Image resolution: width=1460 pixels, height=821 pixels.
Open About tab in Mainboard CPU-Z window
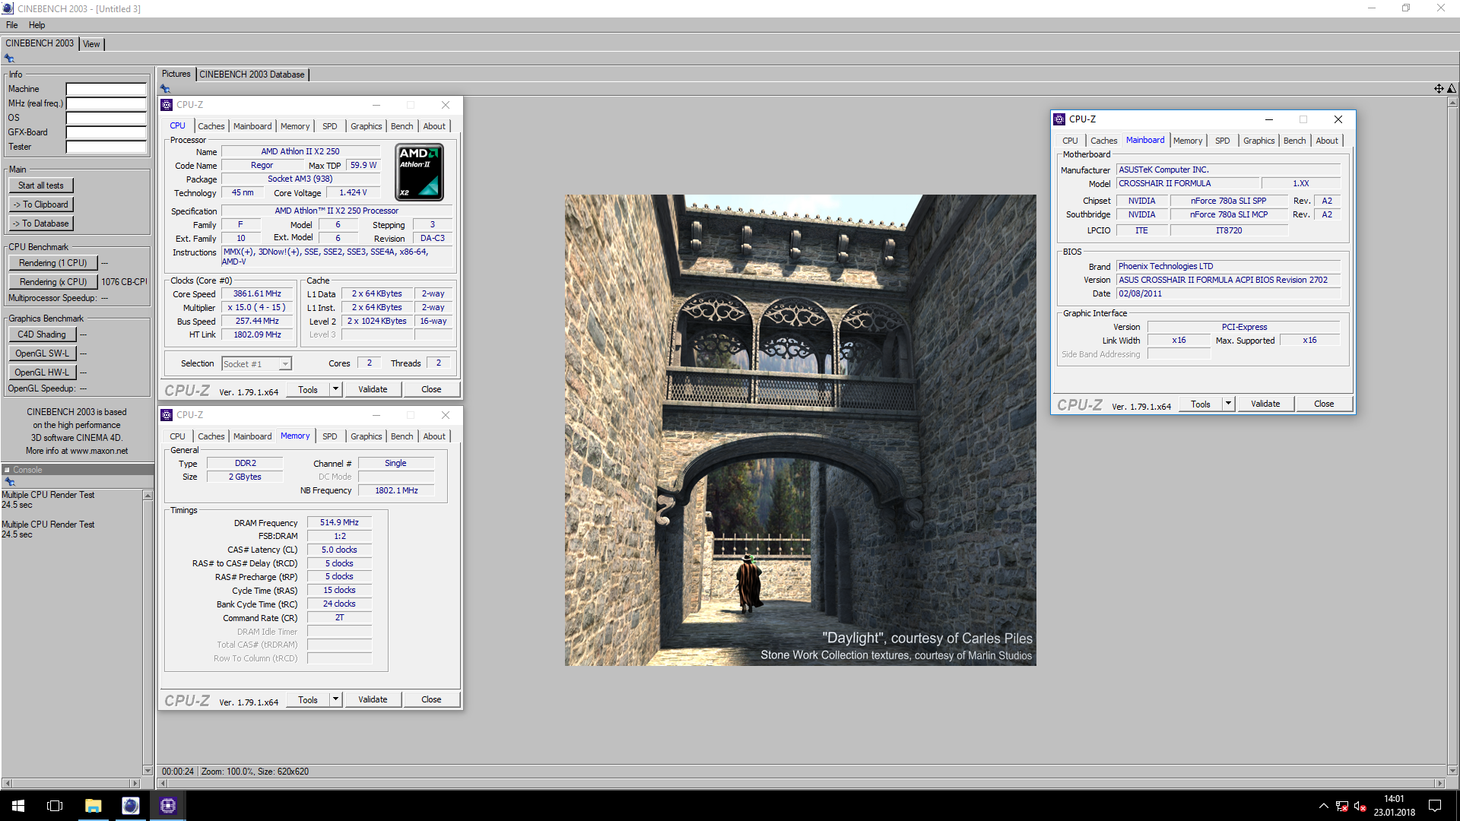[x=1327, y=141]
